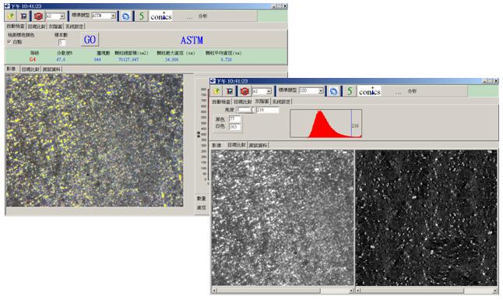Screen dimensions: 503x300
Task: Click the thresholded dark image in ISO window
Action: (x=427, y=217)
